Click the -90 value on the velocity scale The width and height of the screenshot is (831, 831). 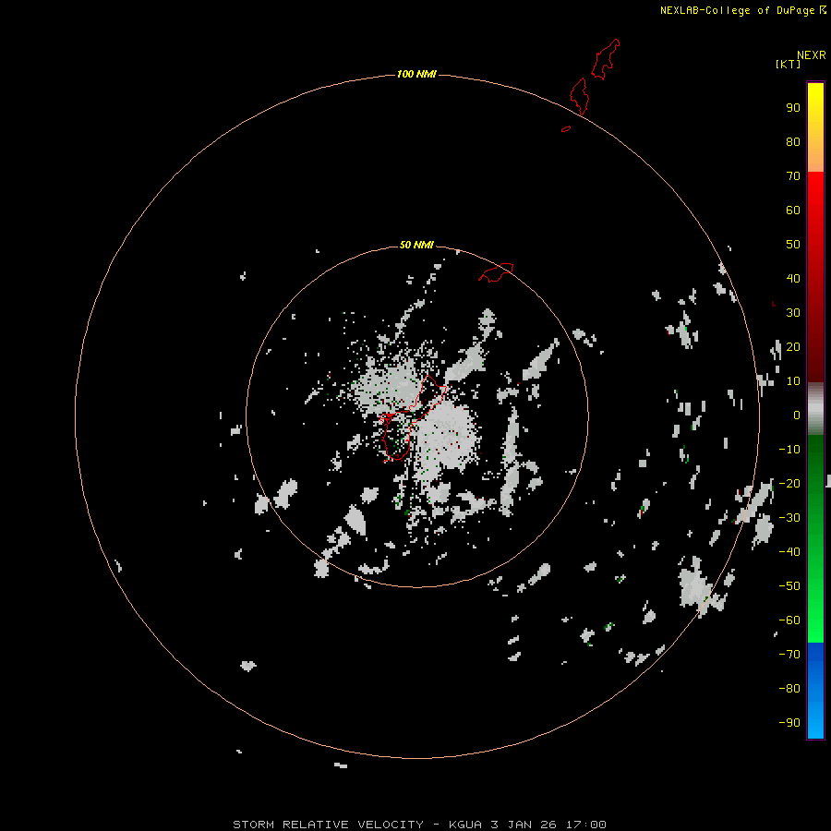click(789, 723)
